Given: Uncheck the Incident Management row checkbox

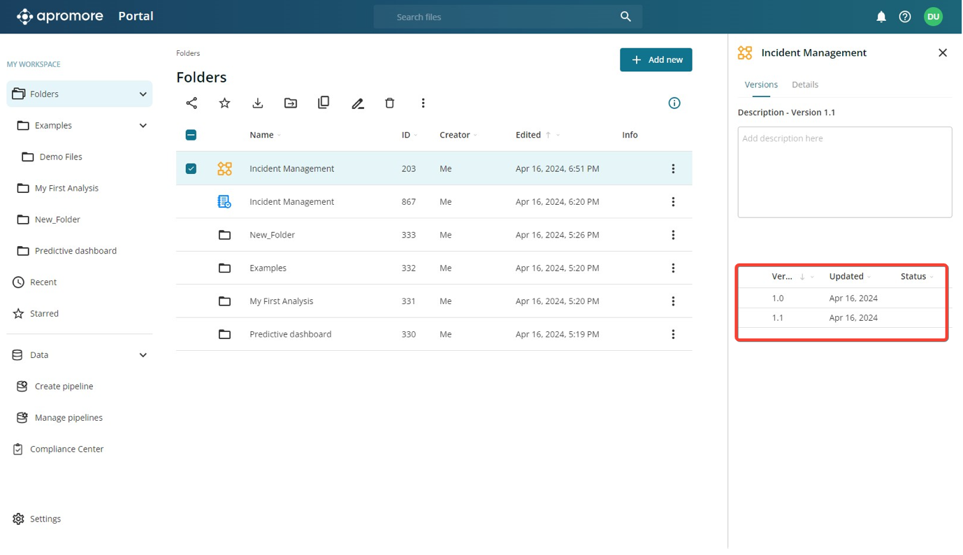Looking at the screenshot, I should point(191,168).
